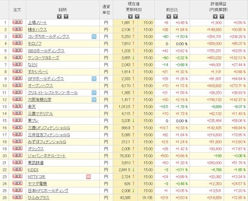Open ケンコーマヨネーズ stock link
Image resolution: width=248 pixels, height=201 pixels.
(x=43, y=58)
